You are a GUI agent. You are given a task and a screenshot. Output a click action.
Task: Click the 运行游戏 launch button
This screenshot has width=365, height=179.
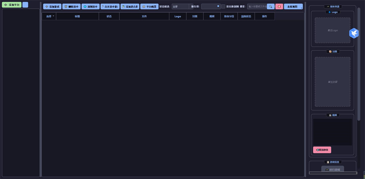333,170
